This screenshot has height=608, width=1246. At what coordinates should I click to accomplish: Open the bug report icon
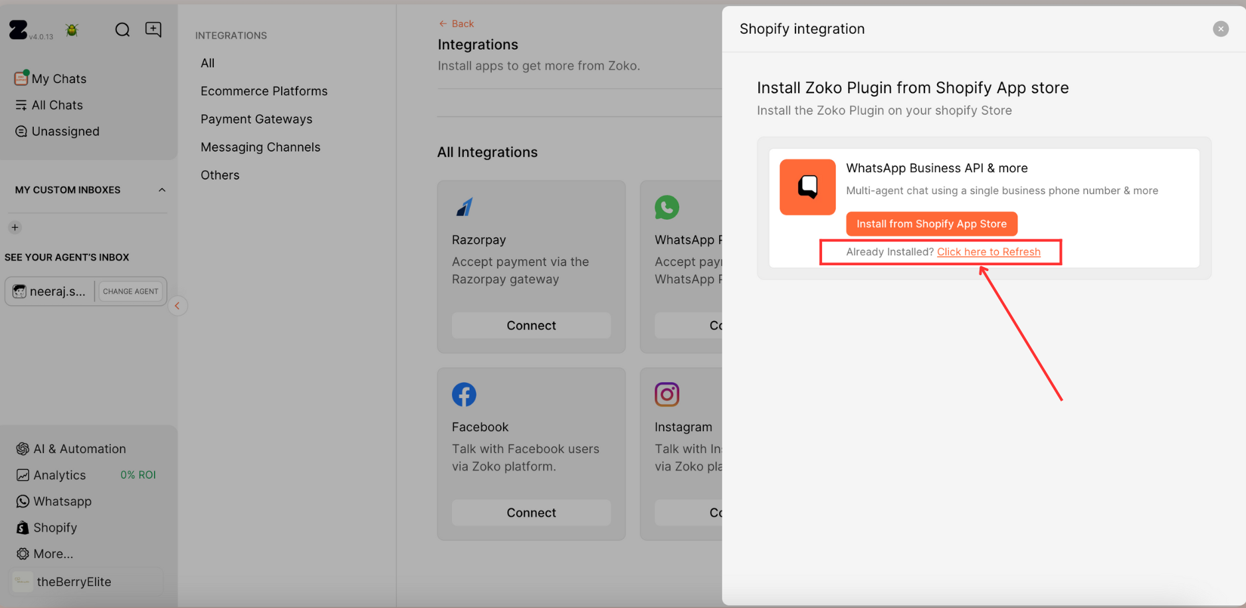pyautogui.click(x=72, y=30)
